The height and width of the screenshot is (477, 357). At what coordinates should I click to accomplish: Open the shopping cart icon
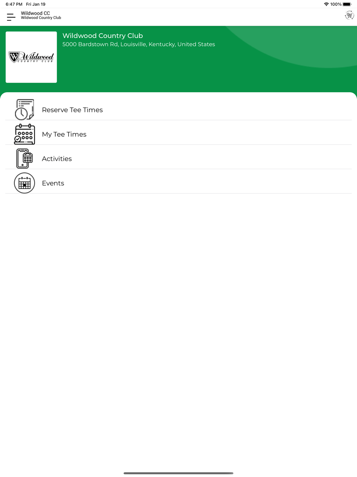coord(349,15)
